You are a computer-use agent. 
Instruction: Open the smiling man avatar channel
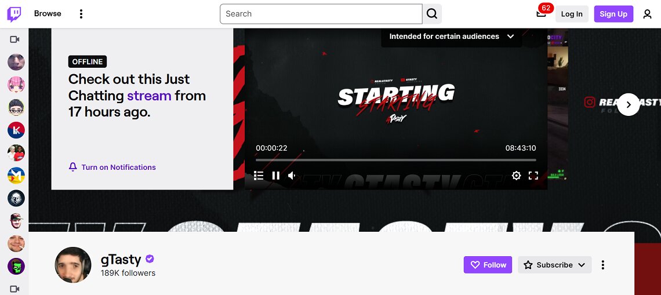click(16, 243)
